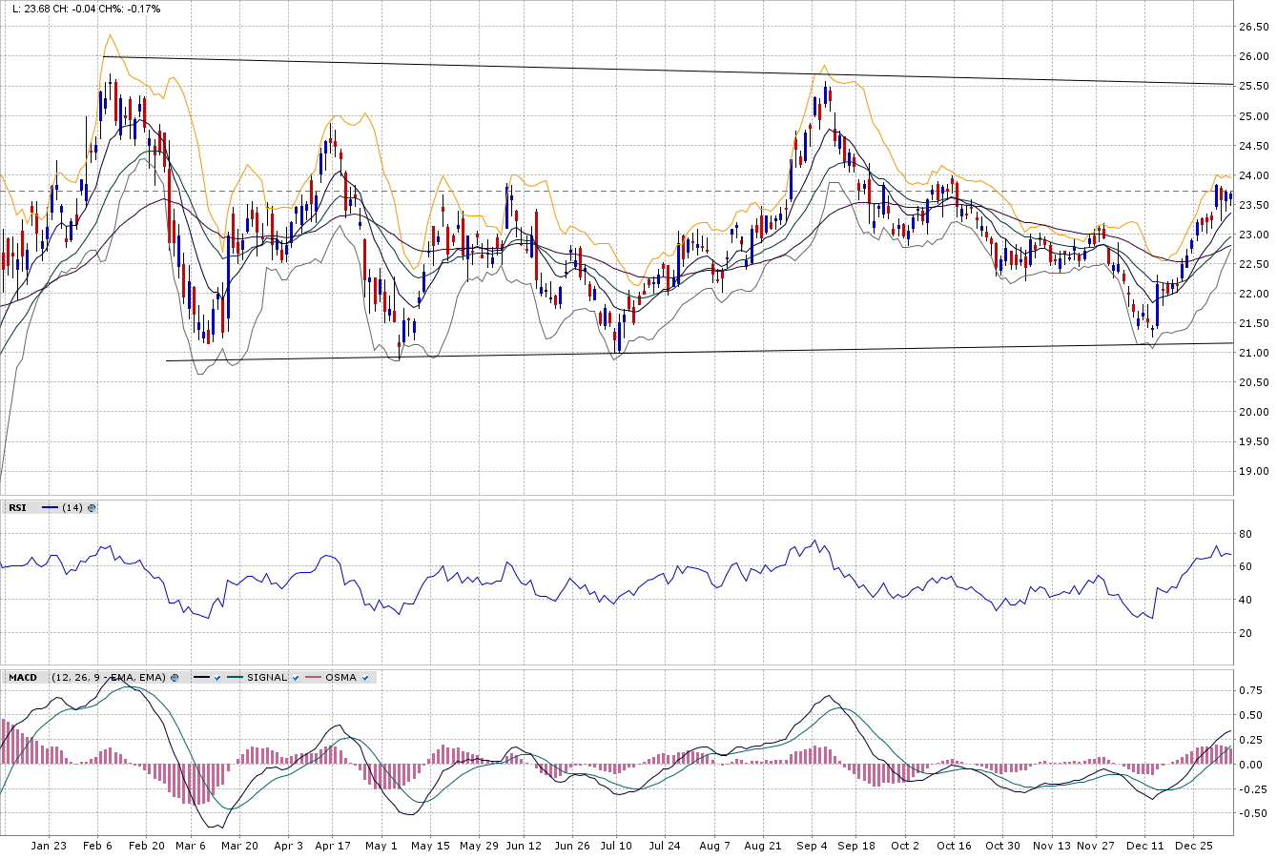Open RSI settings globe icon
The width and height of the screenshot is (1277, 859).
(92, 508)
